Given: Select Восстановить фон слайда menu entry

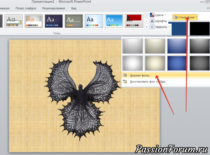Looking at the screenshot, I should 147,82.
